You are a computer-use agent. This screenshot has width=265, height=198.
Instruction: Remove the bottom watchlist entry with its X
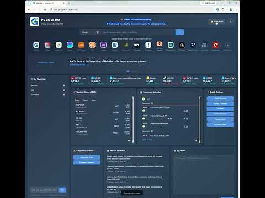[x=64, y=95]
